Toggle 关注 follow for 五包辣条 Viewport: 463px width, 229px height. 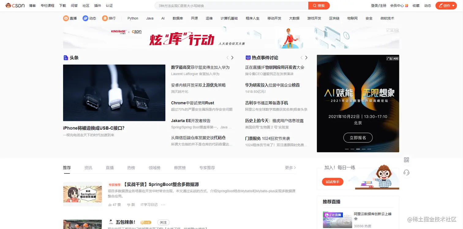click(x=163, y=223)
